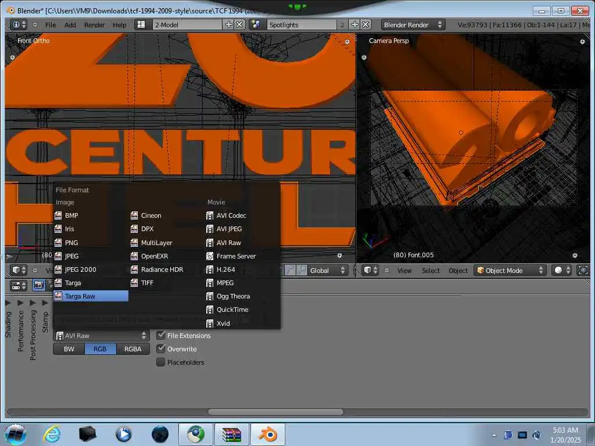This screenshot has width=595, height=446.
Task: Click the Info editor type icon
Action: (x=19, y=24)
